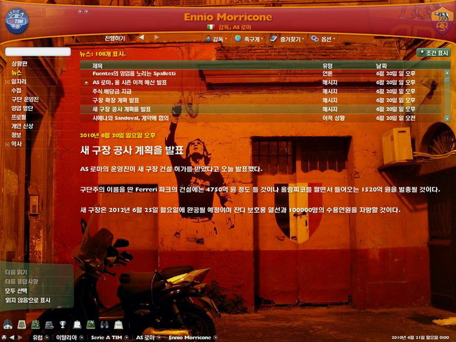Select 뉴스 in the sidebar

16,72
